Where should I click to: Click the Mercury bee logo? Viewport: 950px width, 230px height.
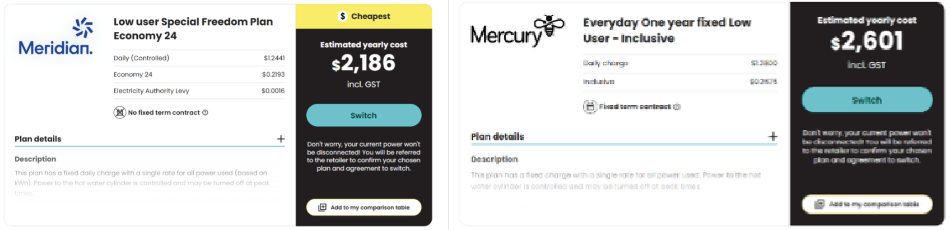point(517,31)
